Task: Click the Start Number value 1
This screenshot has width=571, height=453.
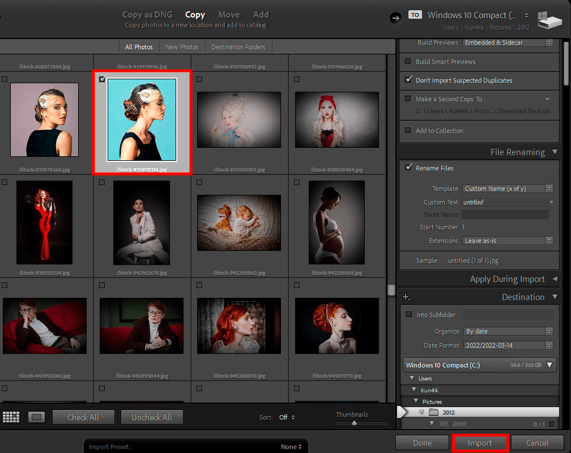Action: pos(463,227)
